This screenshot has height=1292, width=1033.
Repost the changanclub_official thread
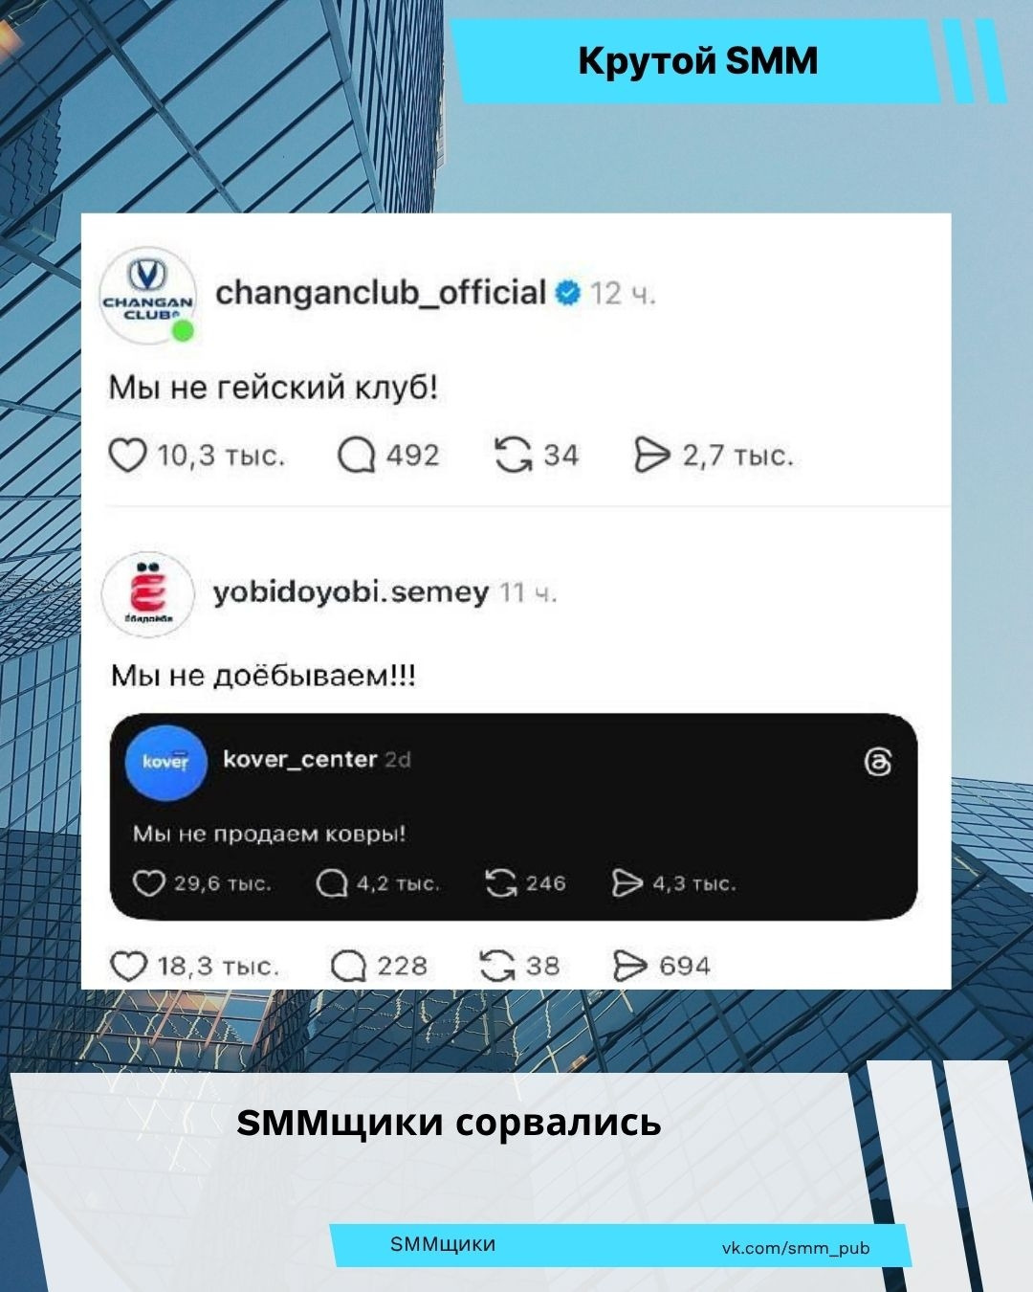[x=514, y=456]
